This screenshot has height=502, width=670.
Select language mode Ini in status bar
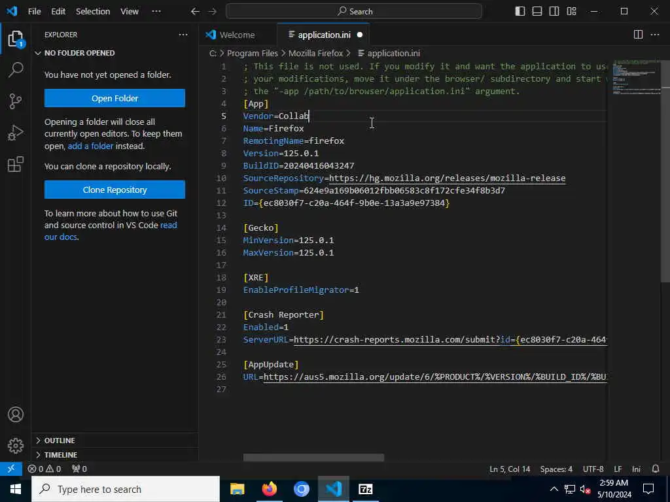[636, 469]
